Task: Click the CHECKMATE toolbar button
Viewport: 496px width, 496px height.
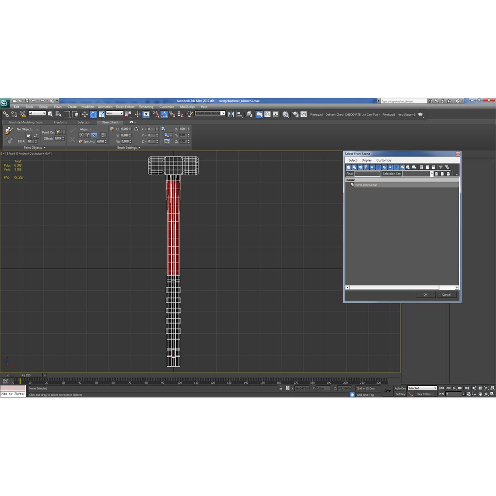Action: pyautogui.click(x=352, y=114)
